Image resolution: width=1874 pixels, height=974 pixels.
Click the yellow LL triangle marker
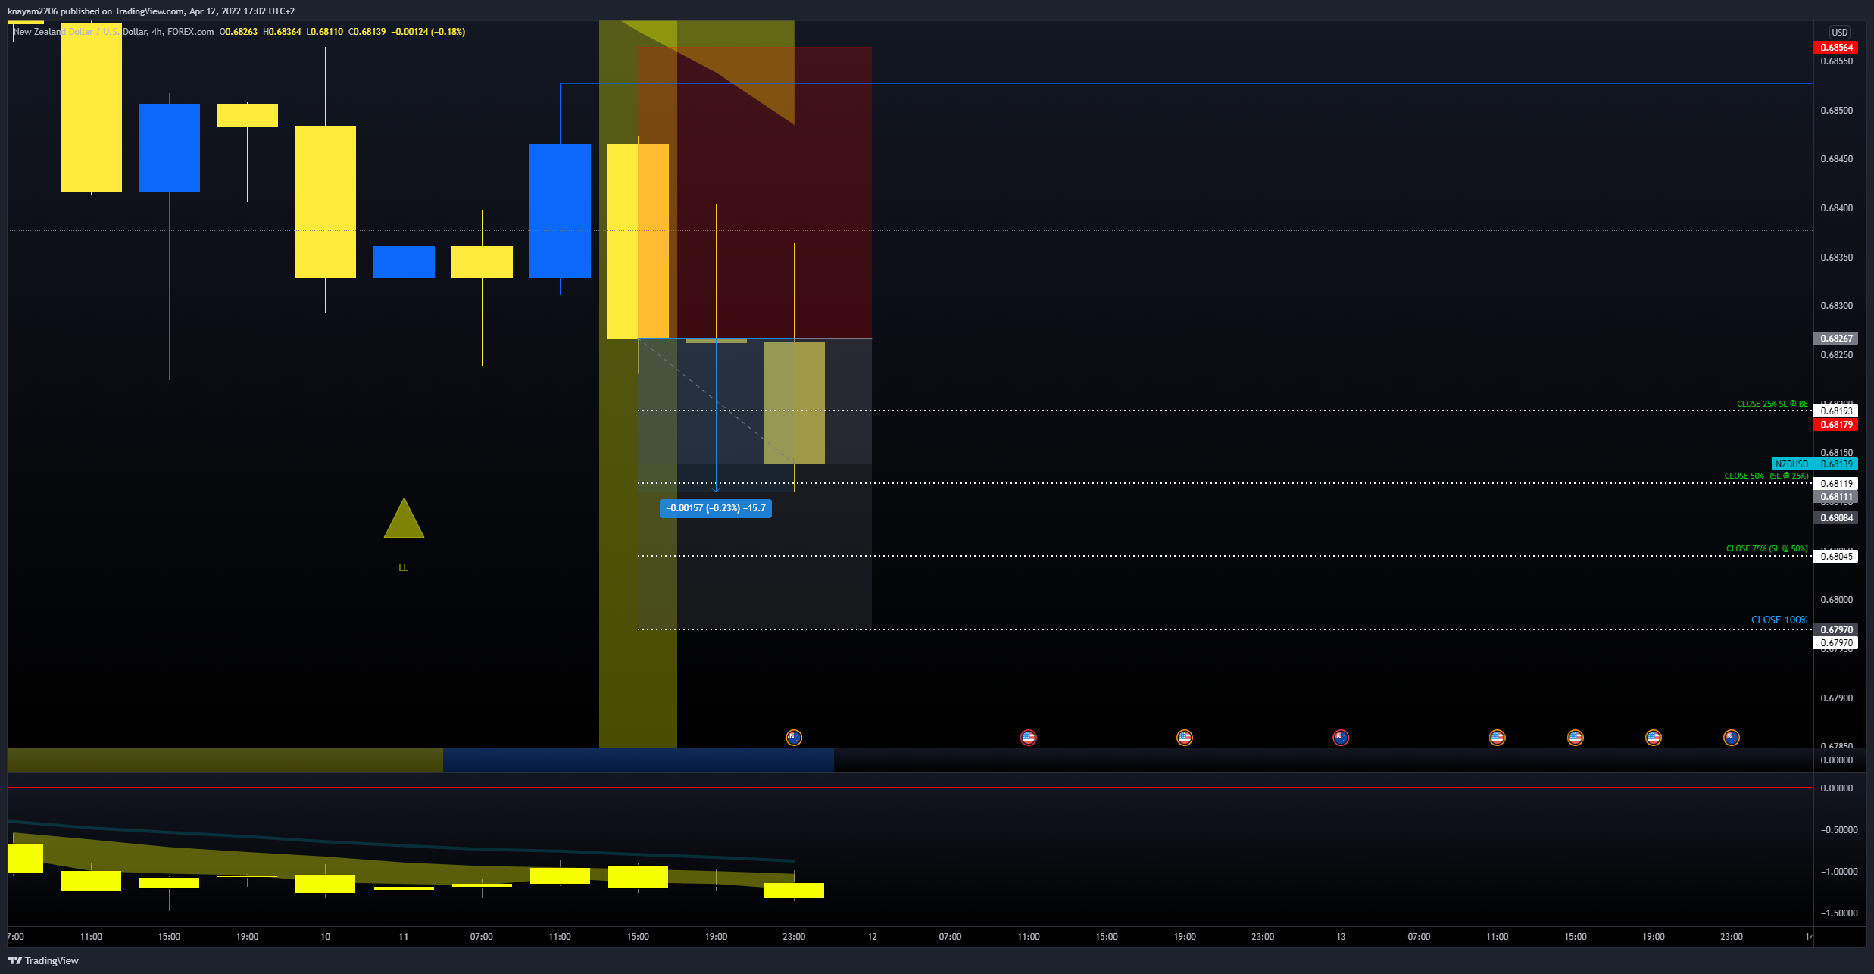coord(404,521)
